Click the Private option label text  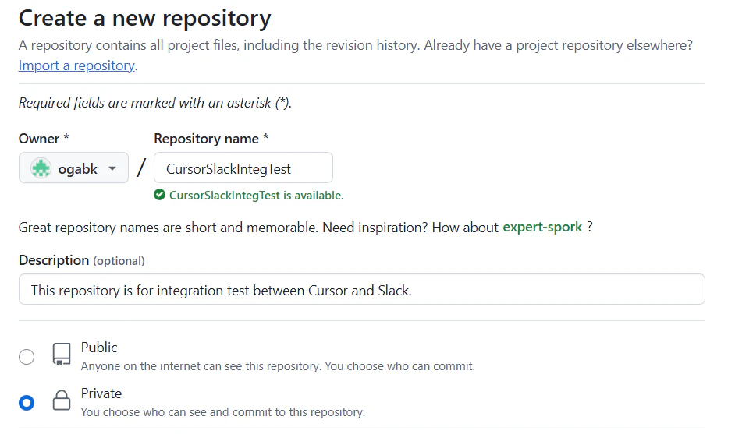101,393
